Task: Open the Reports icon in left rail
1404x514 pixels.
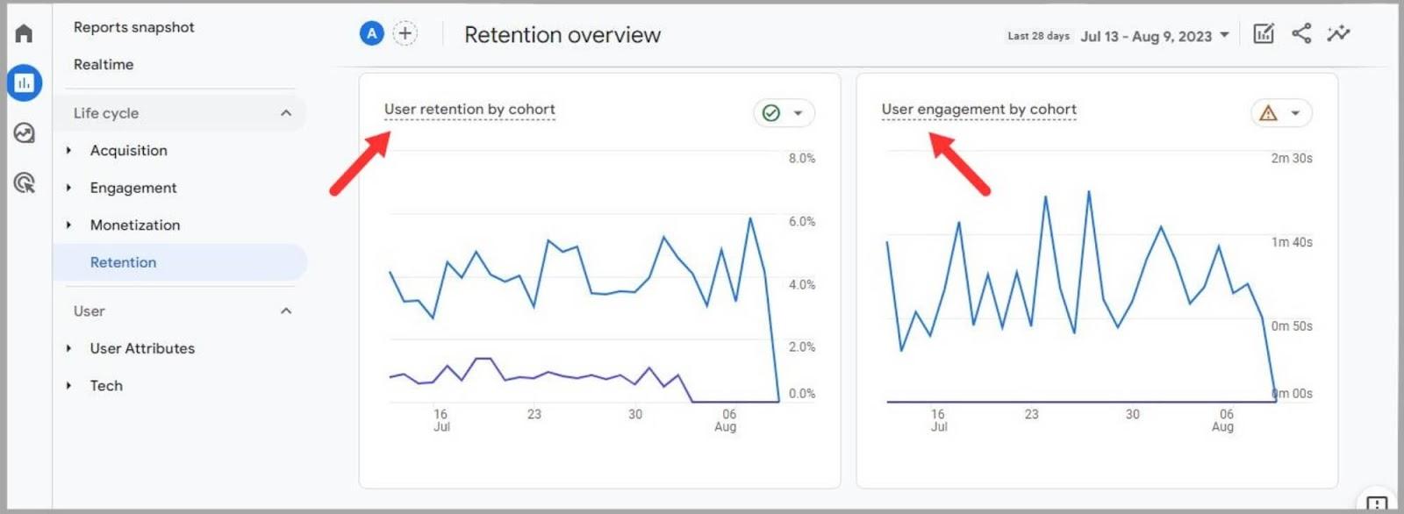Action: click(x=24, y=82)
